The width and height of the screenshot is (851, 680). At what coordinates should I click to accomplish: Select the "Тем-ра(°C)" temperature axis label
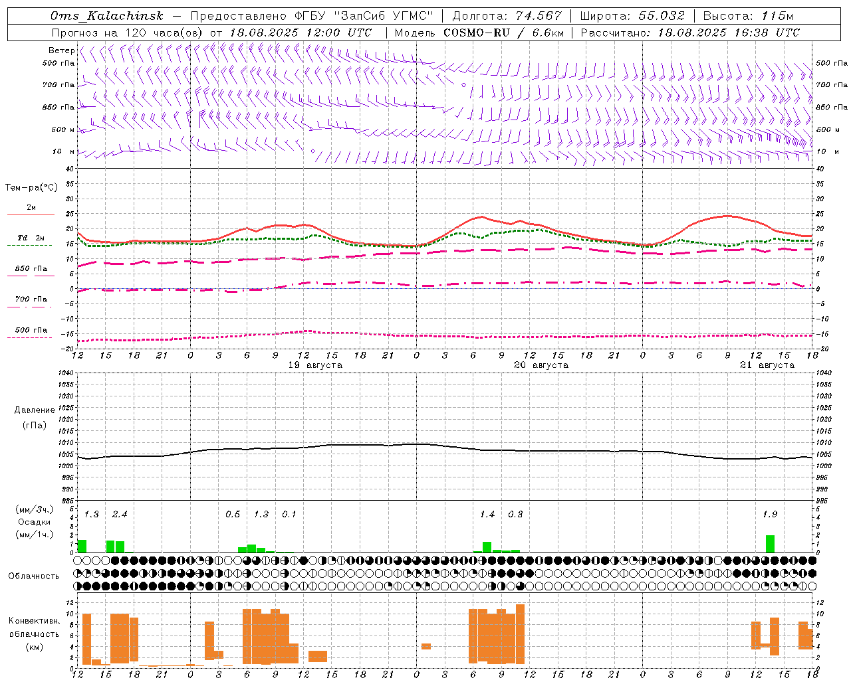(x=31, y=188)
